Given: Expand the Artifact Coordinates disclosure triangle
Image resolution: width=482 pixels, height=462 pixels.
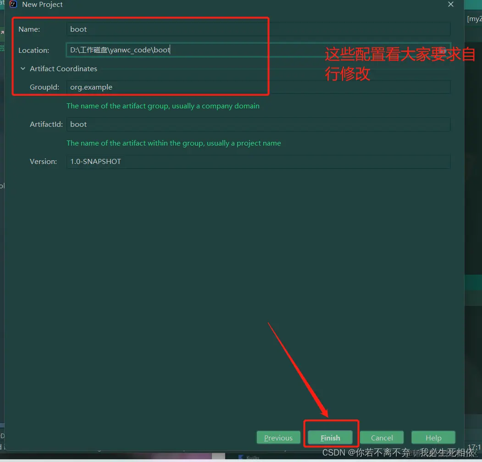Looking at the screenshot, I should [x=22, y=68].
